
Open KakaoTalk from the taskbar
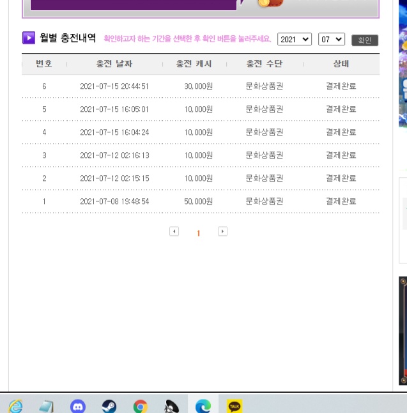[234, 406]
